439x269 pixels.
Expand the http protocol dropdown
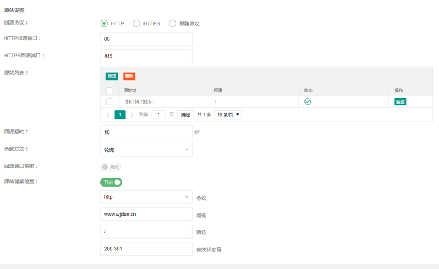146,197
